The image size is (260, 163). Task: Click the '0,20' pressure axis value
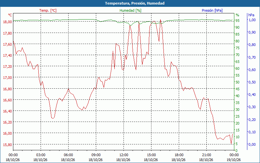(252, 119)
